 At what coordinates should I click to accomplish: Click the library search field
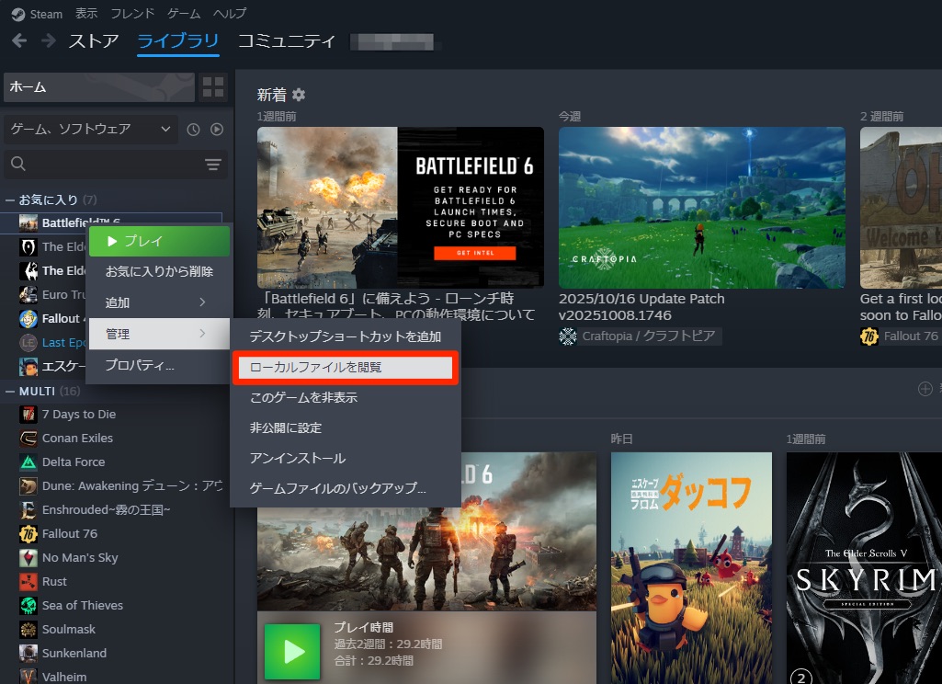pyautogui.click(x=106, y=165)
